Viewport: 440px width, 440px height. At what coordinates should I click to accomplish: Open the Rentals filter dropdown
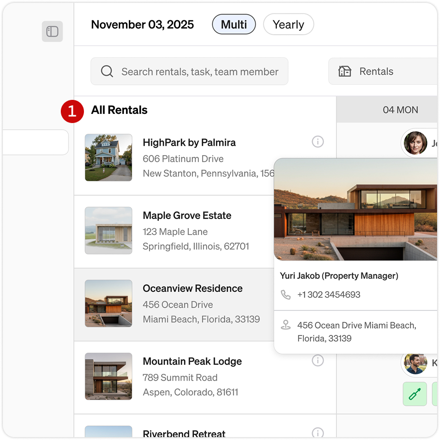coord(383,71)
